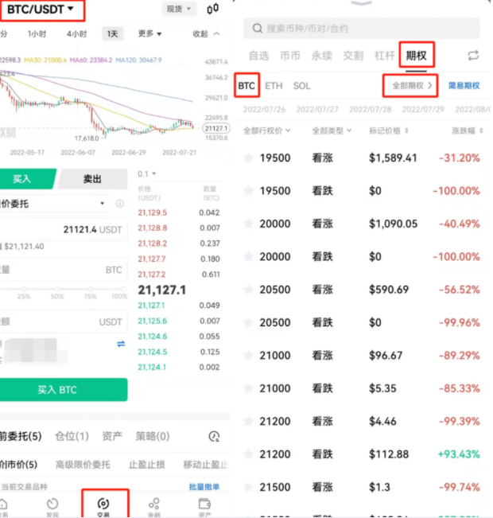Open the 策略(0) tab
This screenshot has height=518, width=493.
click(153, 436)
